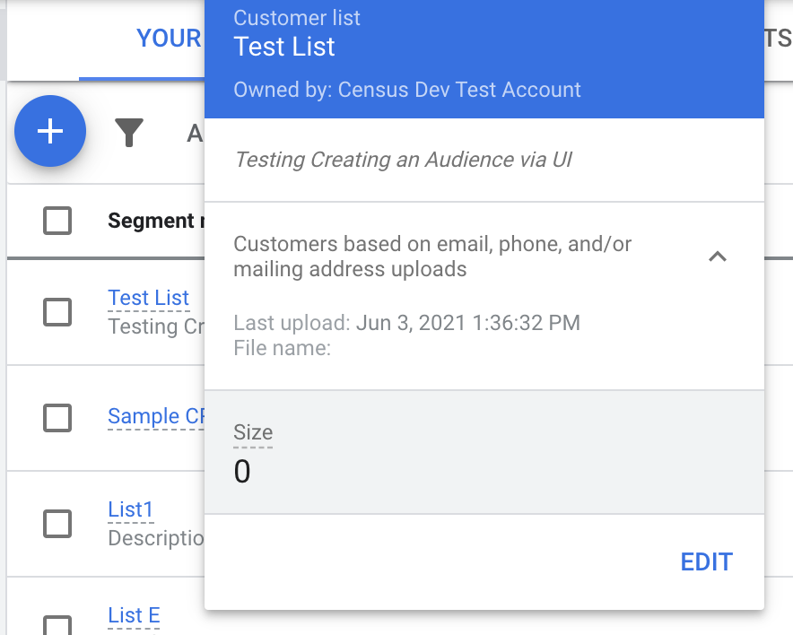Check the Sample CR row checkbox
Image resolution: width=793 pixels, height=635 pixels.
[x=57, y=417]
